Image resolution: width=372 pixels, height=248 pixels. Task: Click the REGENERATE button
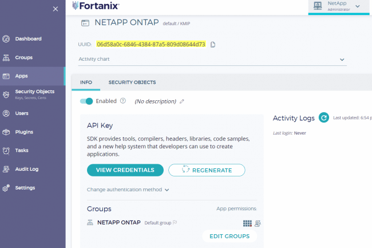point(207,170)
